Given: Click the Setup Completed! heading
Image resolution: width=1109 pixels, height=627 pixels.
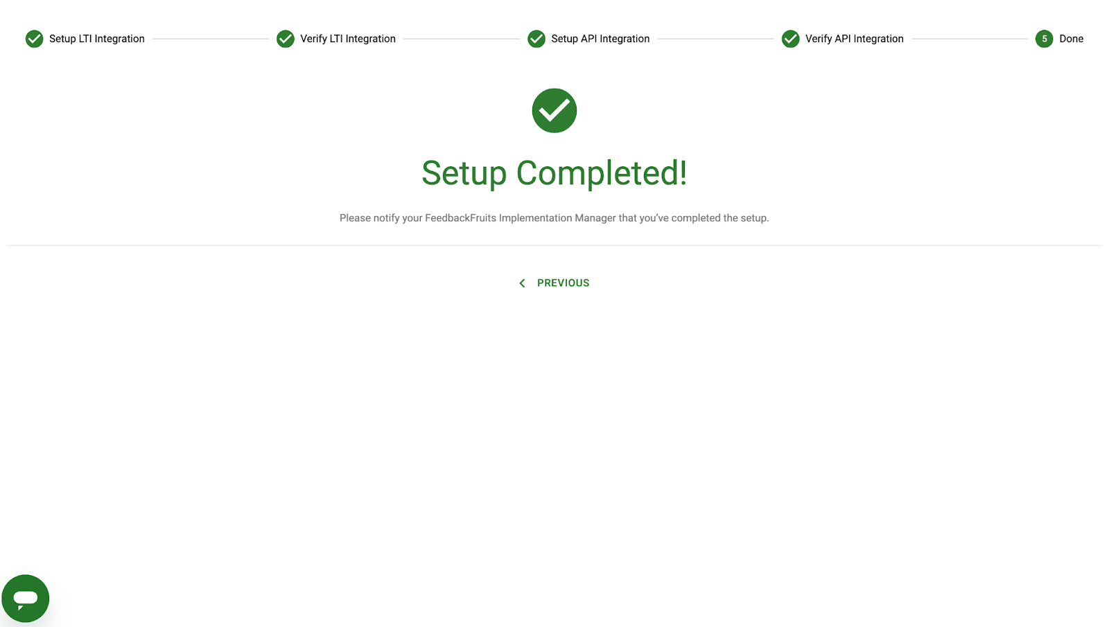Looking at the screenshot, I should [x=554, y=173].
